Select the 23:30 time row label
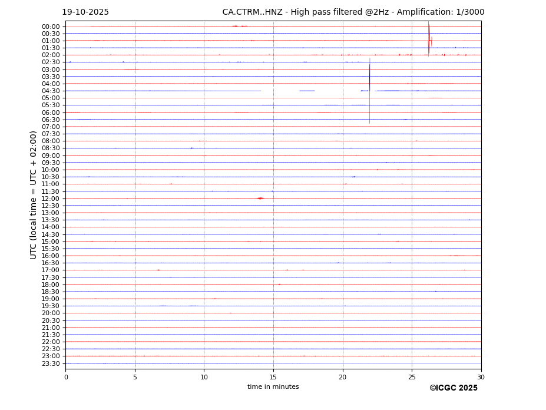The image size is (546, 410). pyautogui.click(x=51, y=363)
